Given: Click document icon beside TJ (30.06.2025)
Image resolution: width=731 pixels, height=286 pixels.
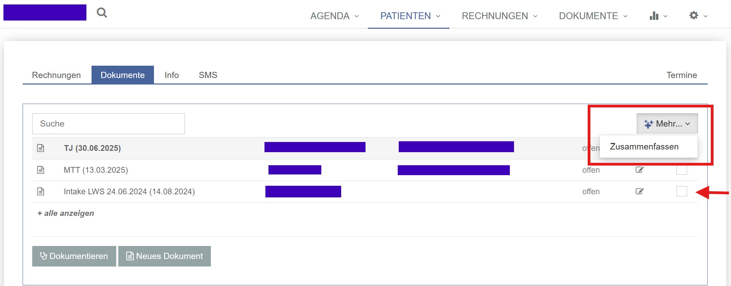Looking at the screenshot, I should point(41,148).
